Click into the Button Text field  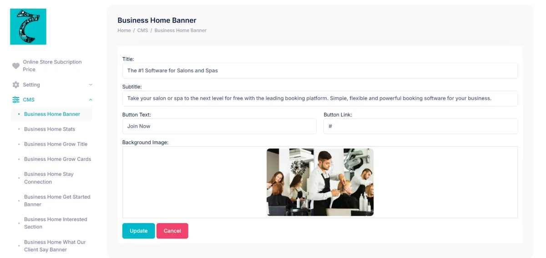tap(219, 126)
